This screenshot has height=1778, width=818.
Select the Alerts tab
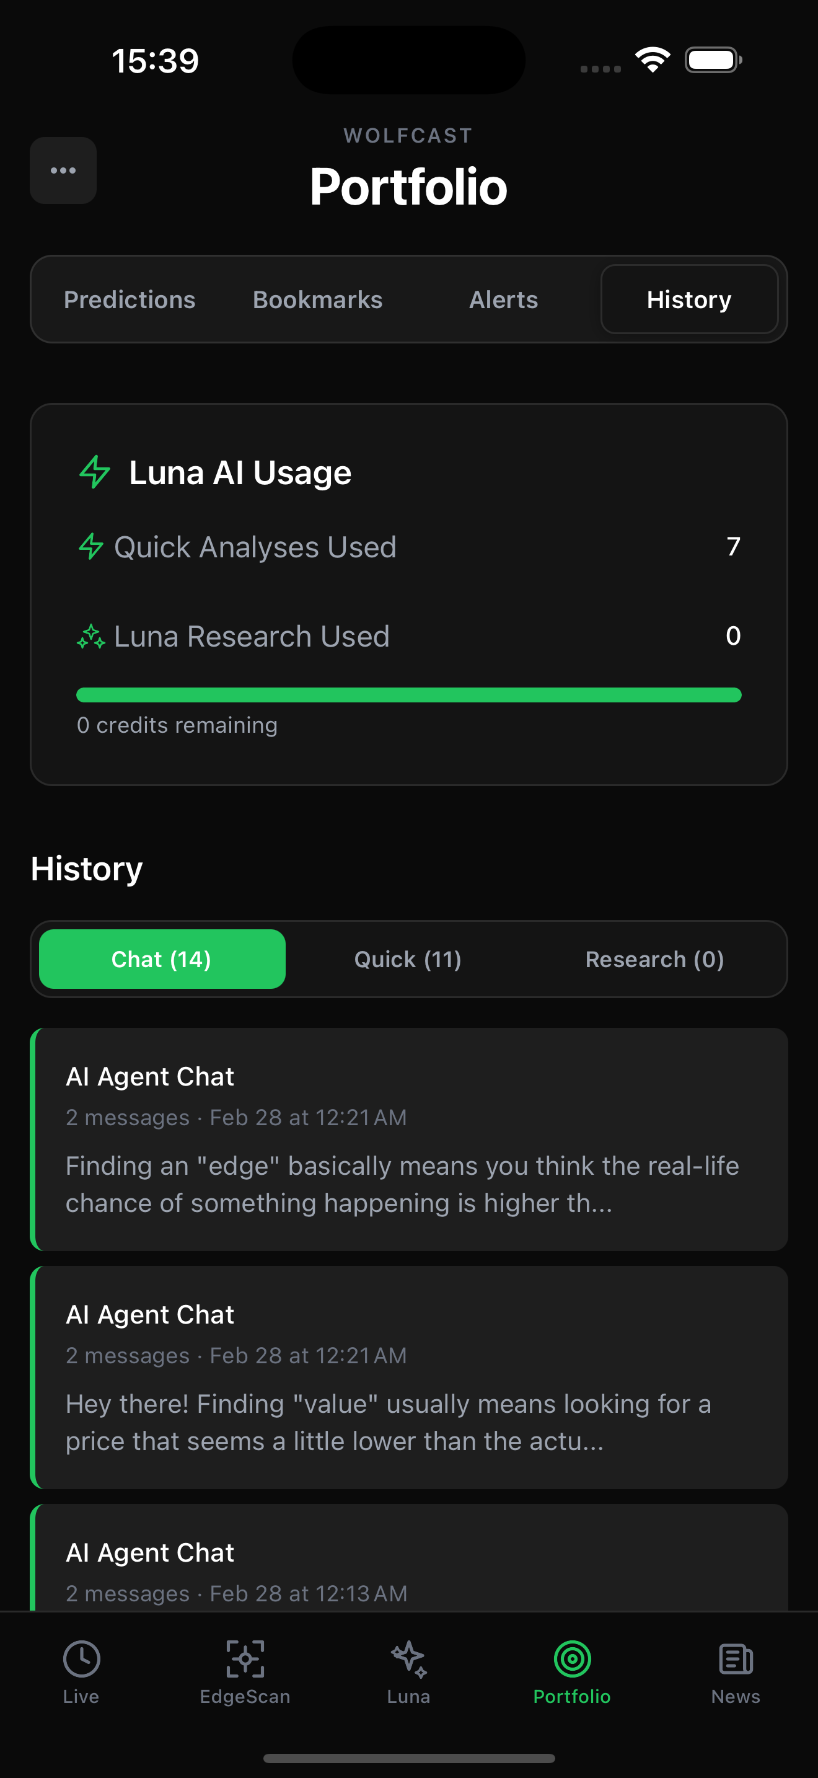[x=503, y=299]
